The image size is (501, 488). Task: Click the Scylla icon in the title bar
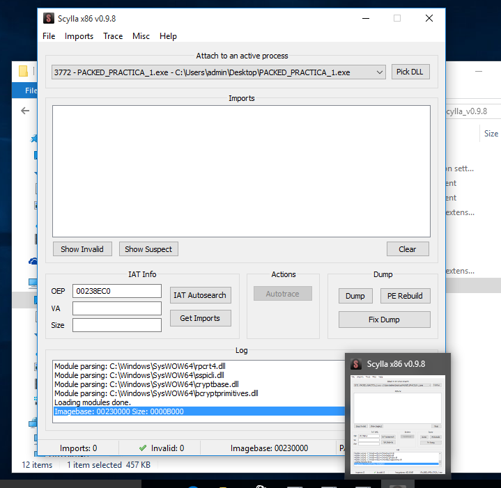pyautogui.click(x=49, y=18)
